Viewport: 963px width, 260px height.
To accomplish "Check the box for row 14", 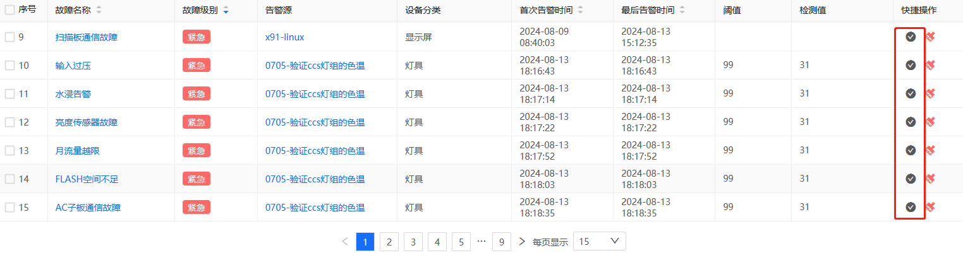I will tap(9, 179).
